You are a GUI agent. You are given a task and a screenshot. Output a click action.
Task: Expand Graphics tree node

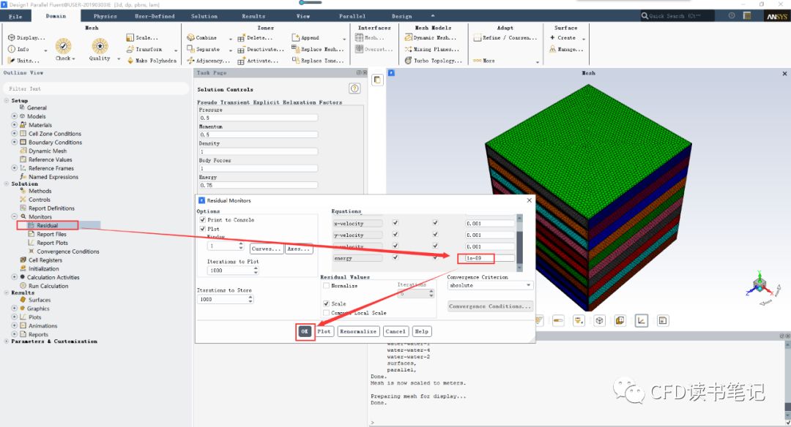click(15, 308)
